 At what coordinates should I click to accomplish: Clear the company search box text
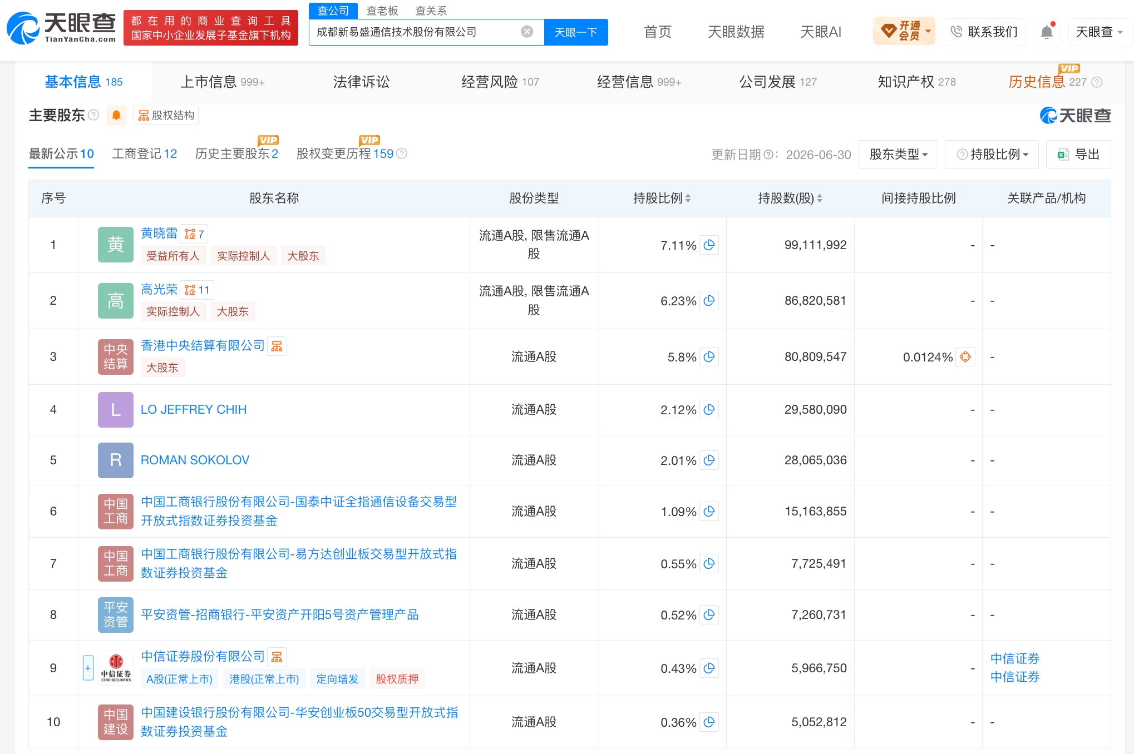(x=526, y=32)
